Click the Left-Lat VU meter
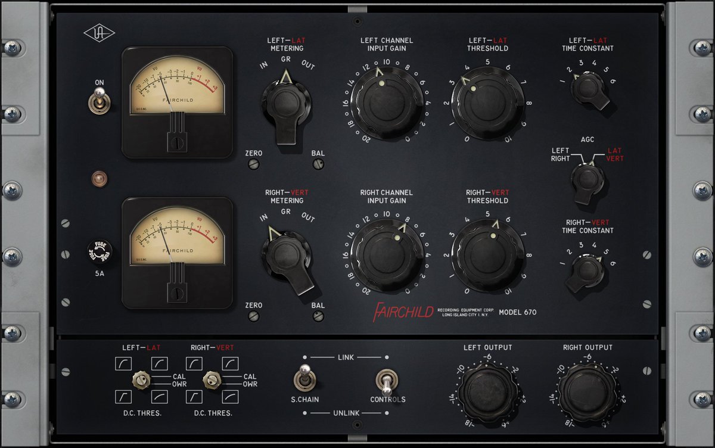This screenshot has width=715, height=448. point(177,102)
